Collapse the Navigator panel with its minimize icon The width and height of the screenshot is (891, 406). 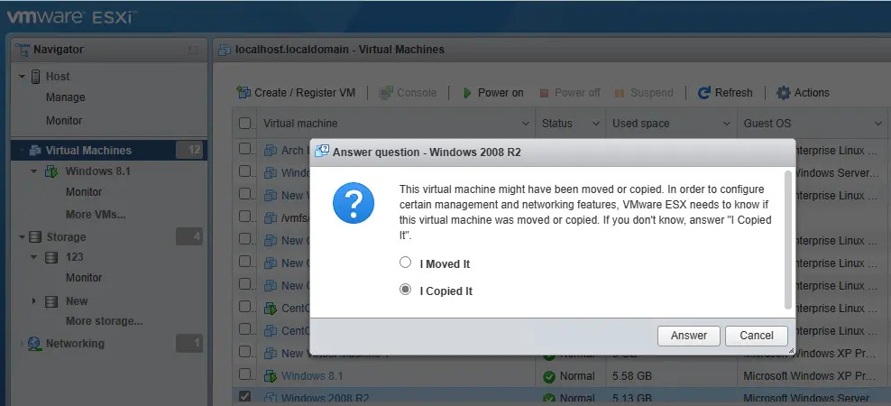193,50
